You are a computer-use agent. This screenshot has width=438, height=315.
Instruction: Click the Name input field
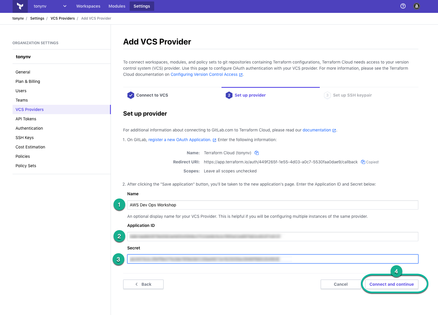click(273, 205)
